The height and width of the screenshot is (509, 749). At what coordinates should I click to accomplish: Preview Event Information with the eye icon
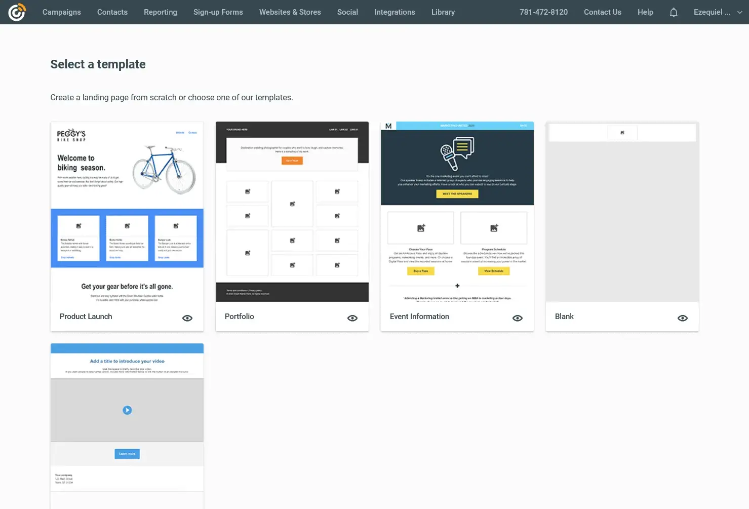(x=518, y=318)
